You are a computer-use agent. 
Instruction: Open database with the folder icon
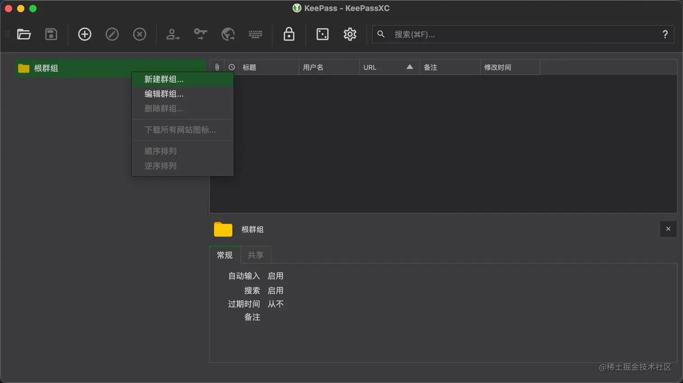(x=24, y=34)
